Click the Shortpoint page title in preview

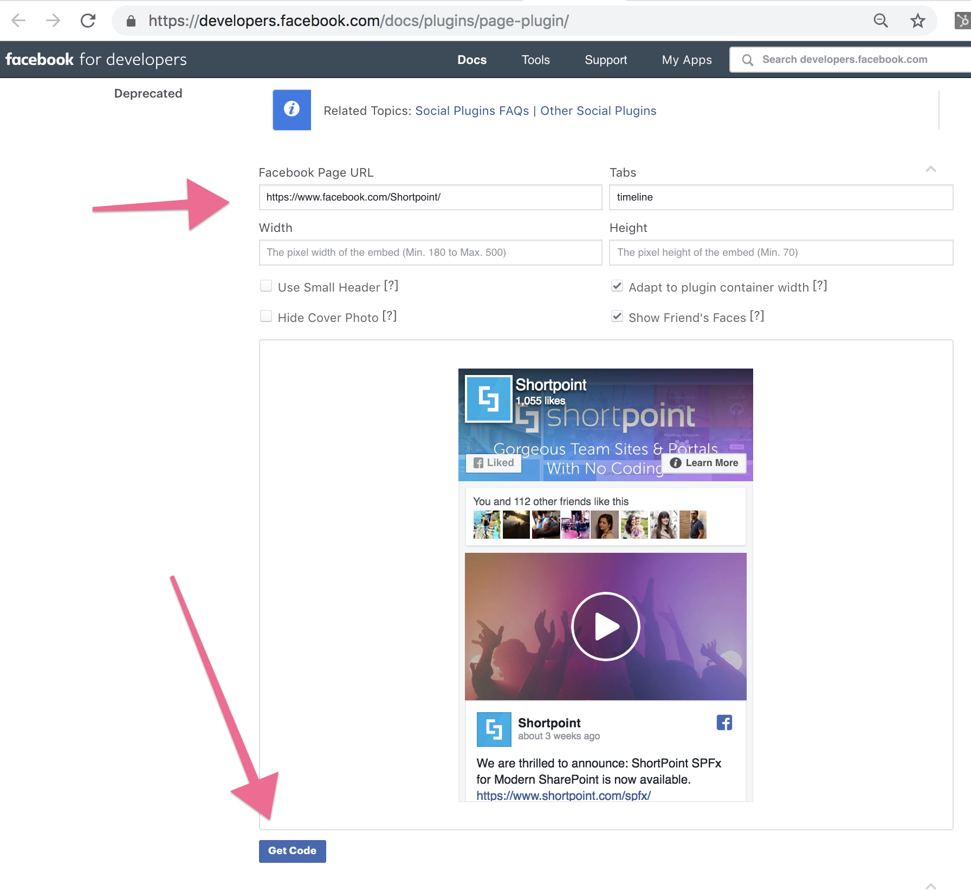click(551, 385)
